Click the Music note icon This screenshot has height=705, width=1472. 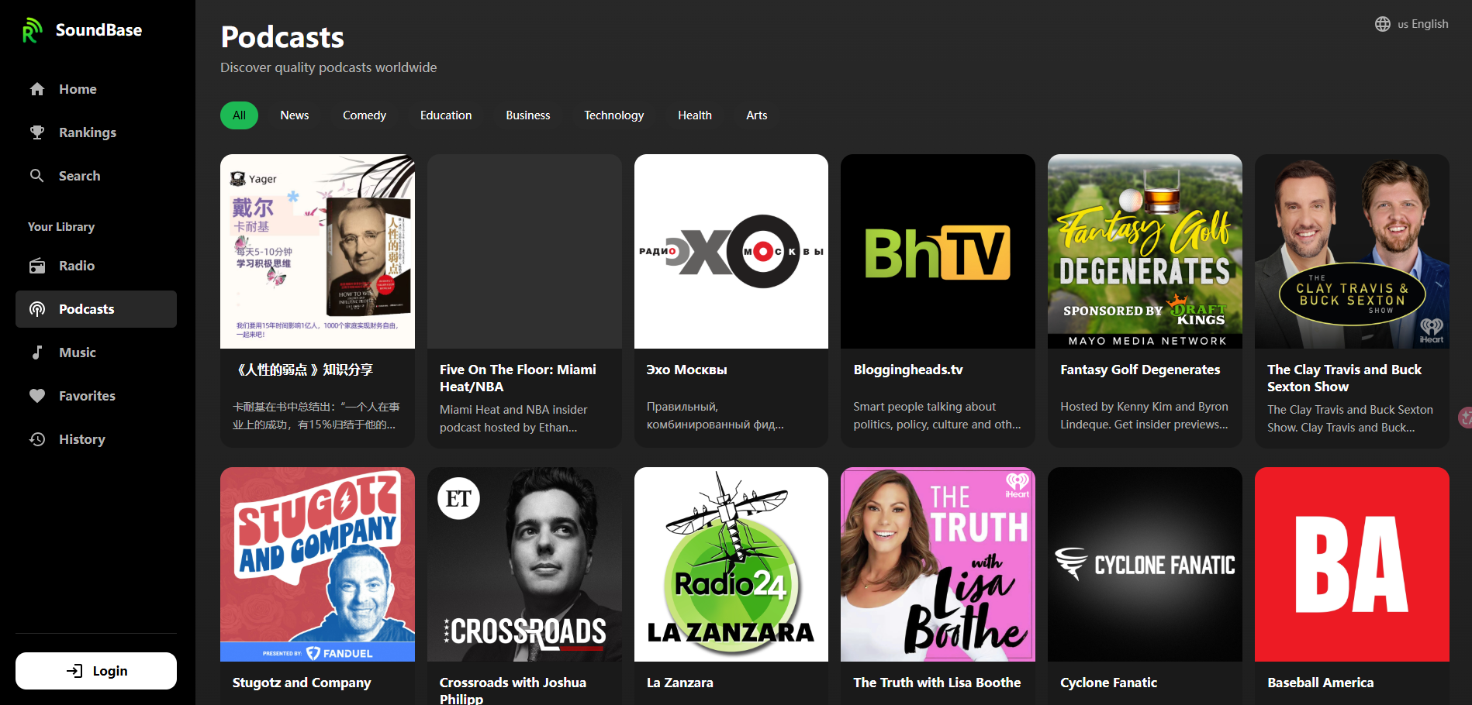37,352
